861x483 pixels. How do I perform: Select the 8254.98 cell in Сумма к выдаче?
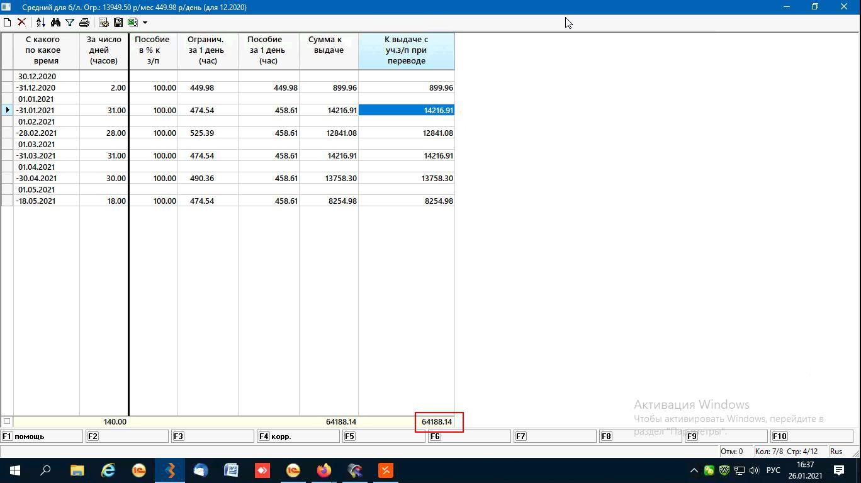tap(329, 201)
